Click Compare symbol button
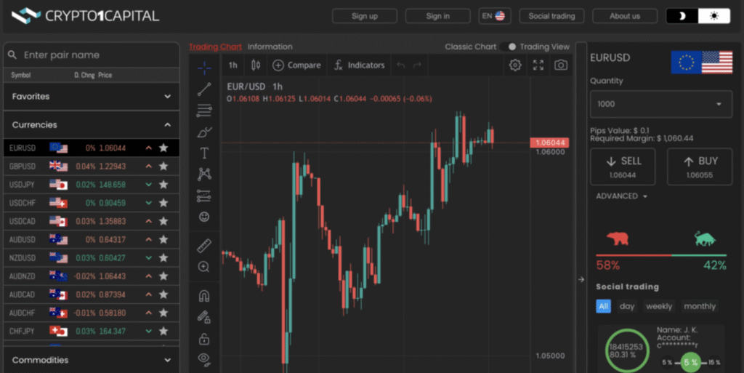744x373 pixels. 297,65
